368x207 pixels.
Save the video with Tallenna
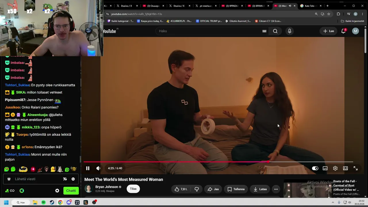pyautogui.click(x=236, y=189)
